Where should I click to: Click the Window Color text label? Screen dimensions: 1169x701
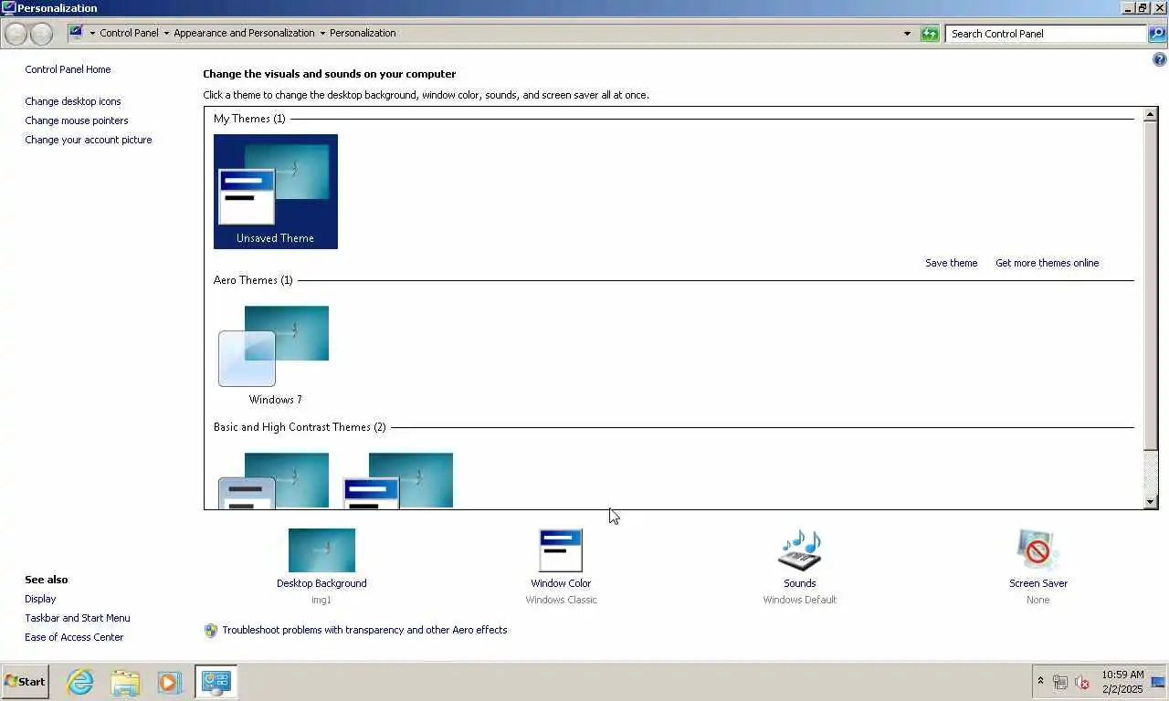[561, 583]
